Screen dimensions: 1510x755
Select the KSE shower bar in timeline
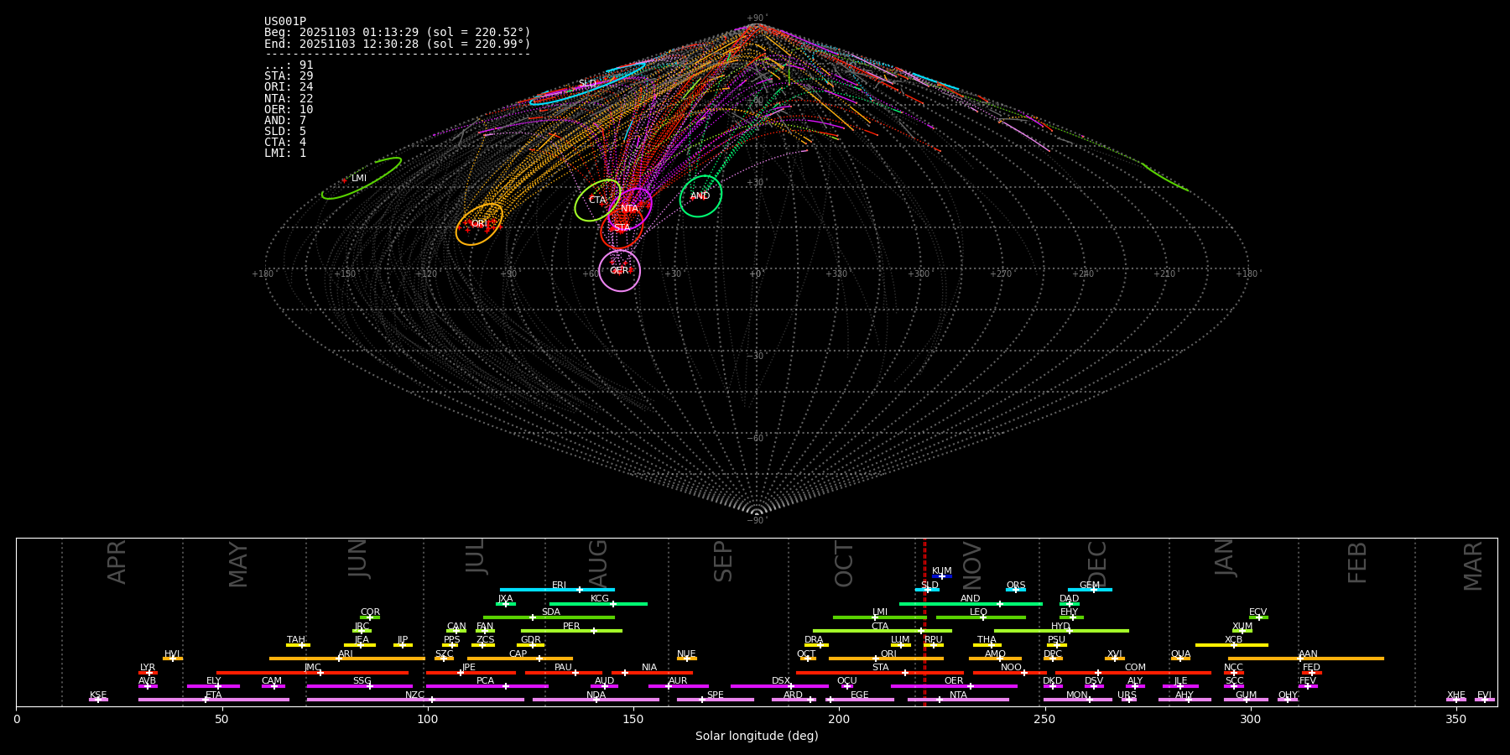tap(98, 700)
